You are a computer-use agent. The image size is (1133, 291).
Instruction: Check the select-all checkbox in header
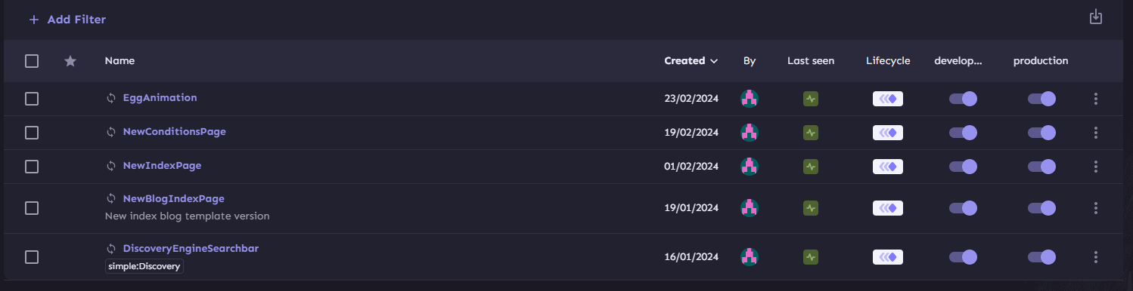[x=32, y=61]
